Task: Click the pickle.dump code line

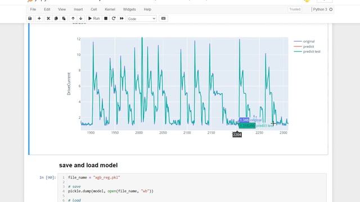Action: (x=111, y=191)
